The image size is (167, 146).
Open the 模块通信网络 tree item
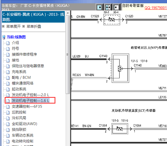tap(23, 83)
